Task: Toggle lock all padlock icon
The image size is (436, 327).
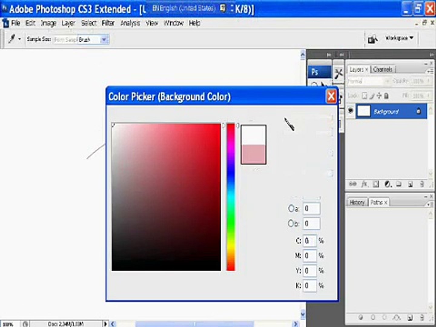Action: click(386, 96)
